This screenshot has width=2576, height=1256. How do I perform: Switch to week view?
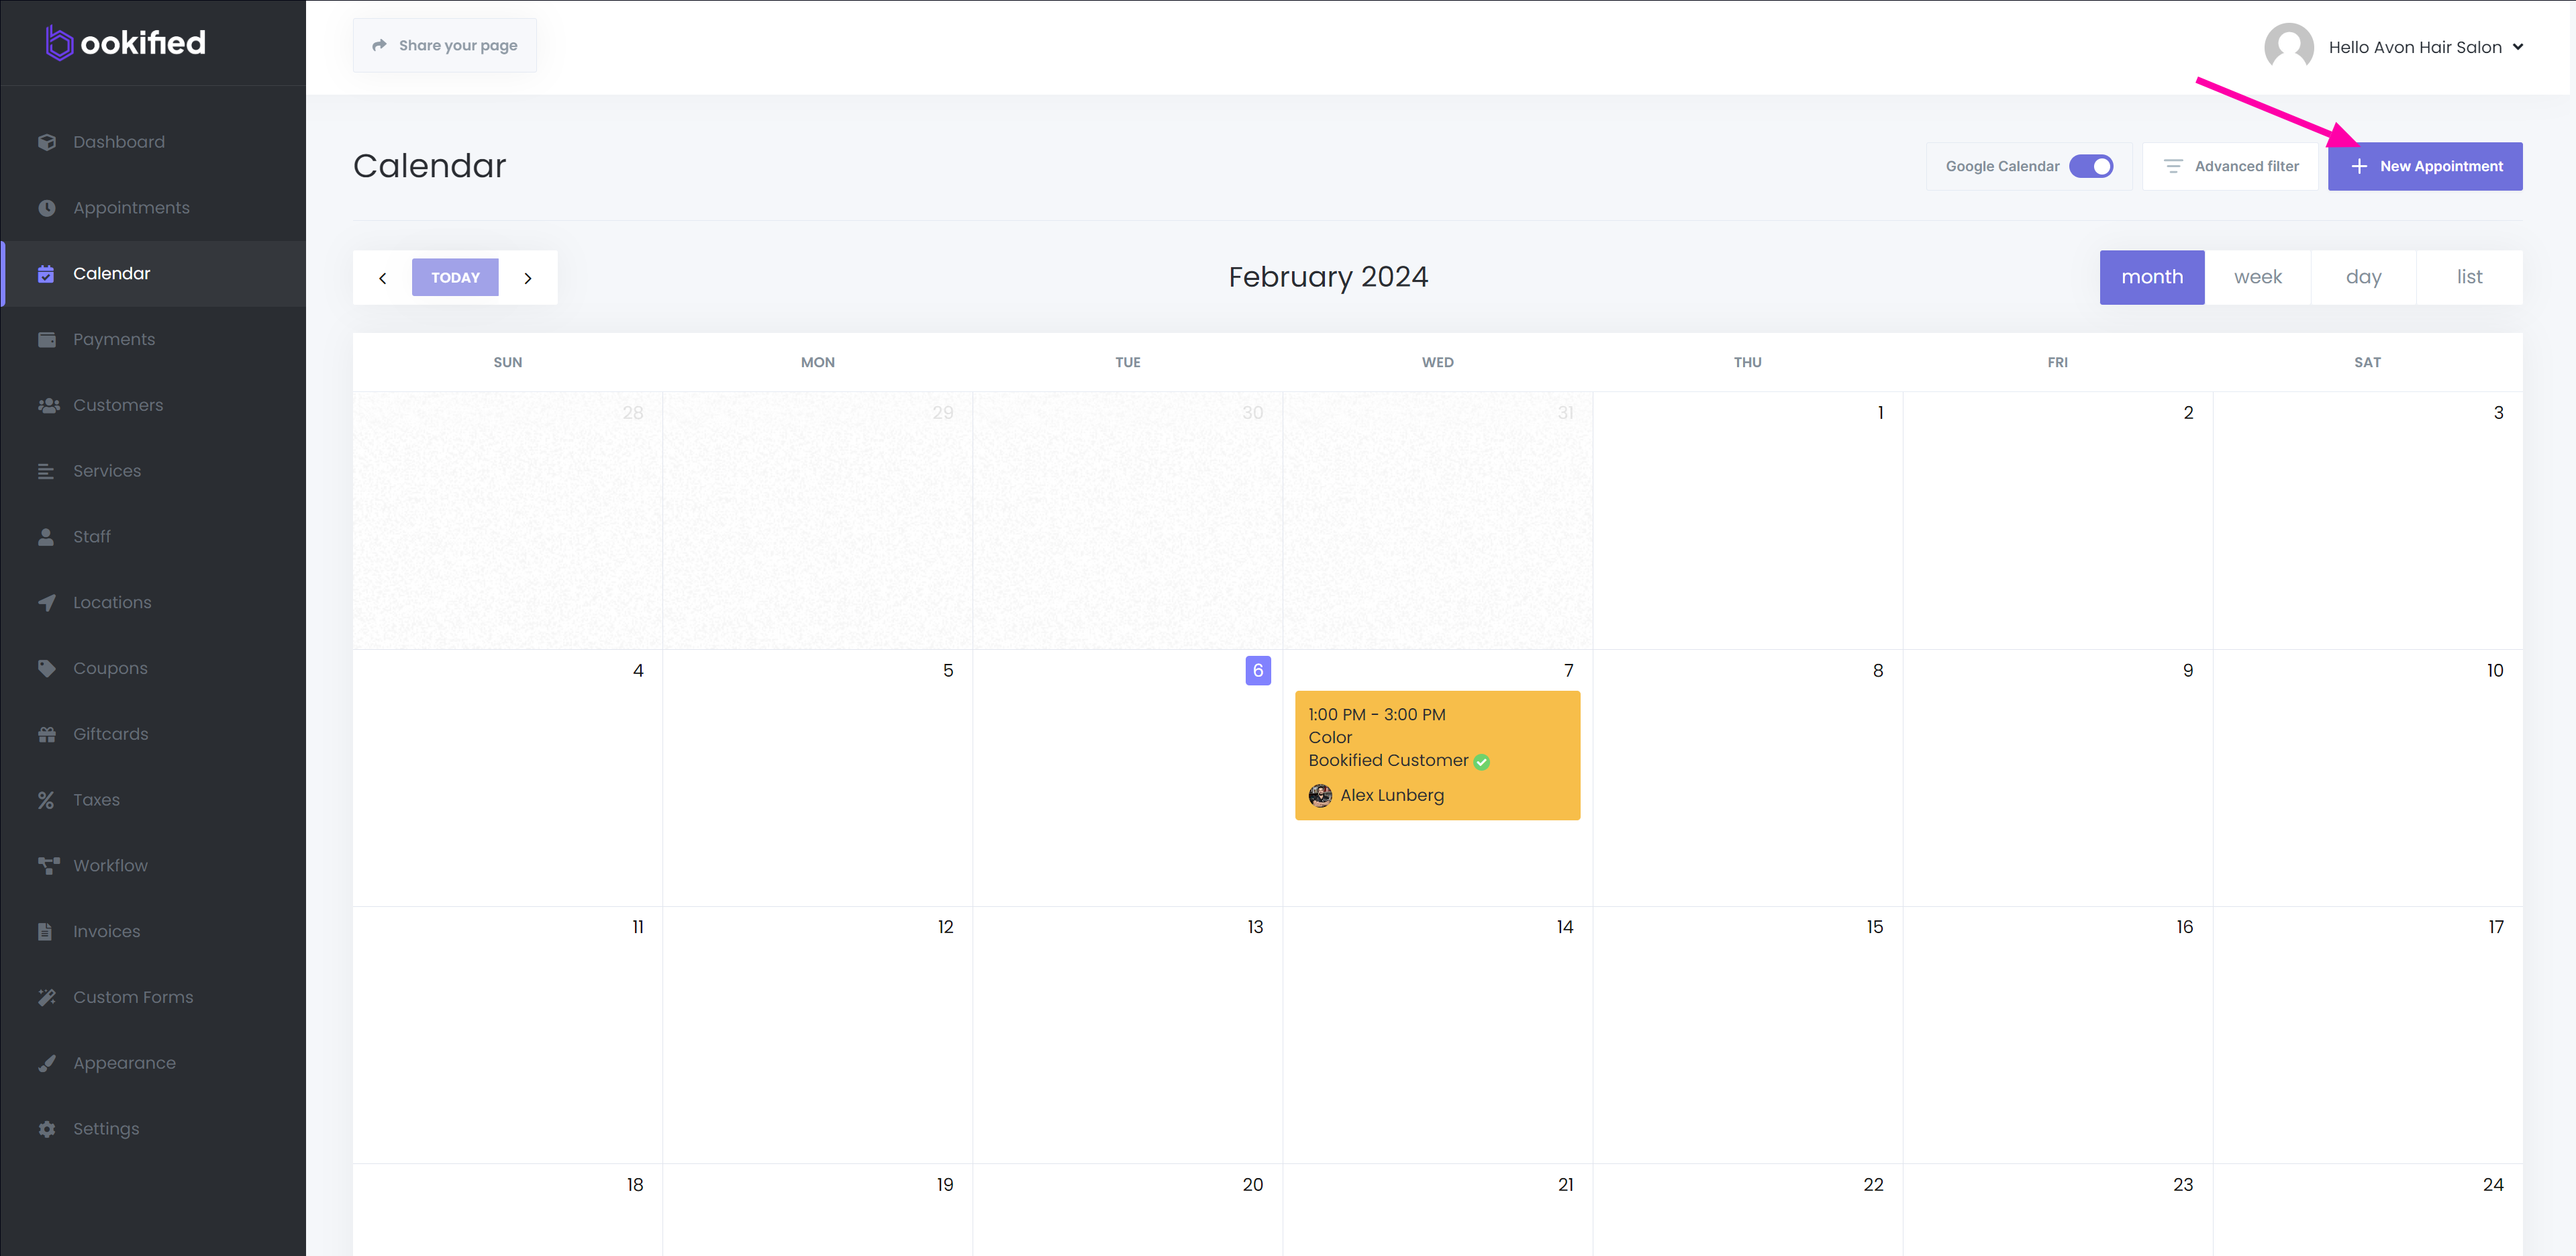tap(2257, 277)
